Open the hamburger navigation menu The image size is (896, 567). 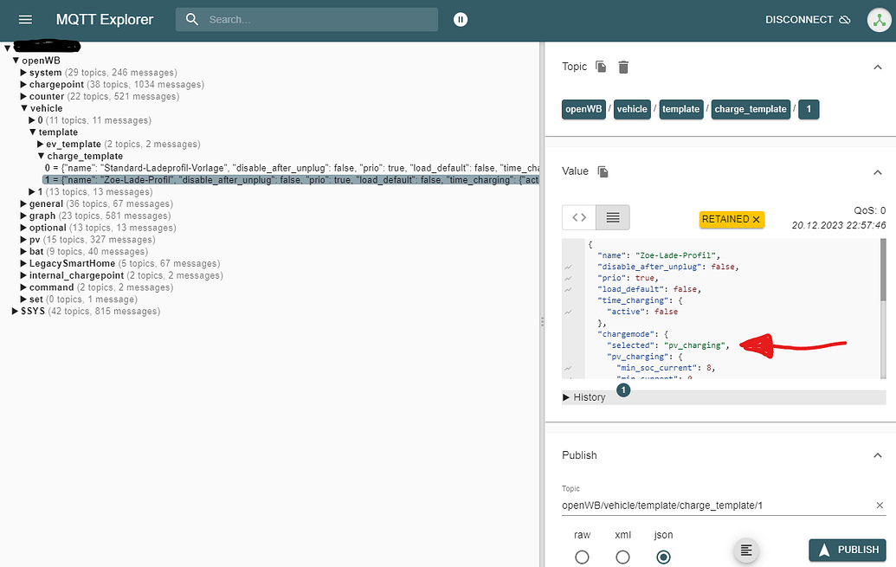point(25,19)
